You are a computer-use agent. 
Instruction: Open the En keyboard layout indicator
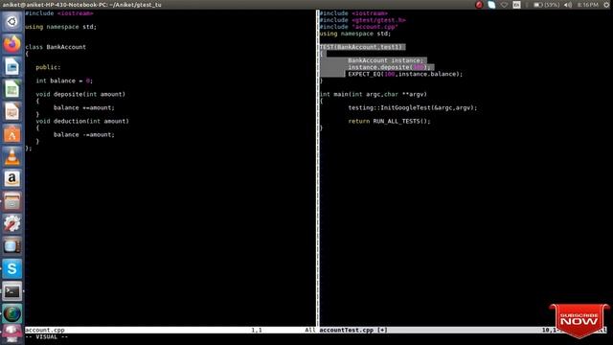[516, 5]
